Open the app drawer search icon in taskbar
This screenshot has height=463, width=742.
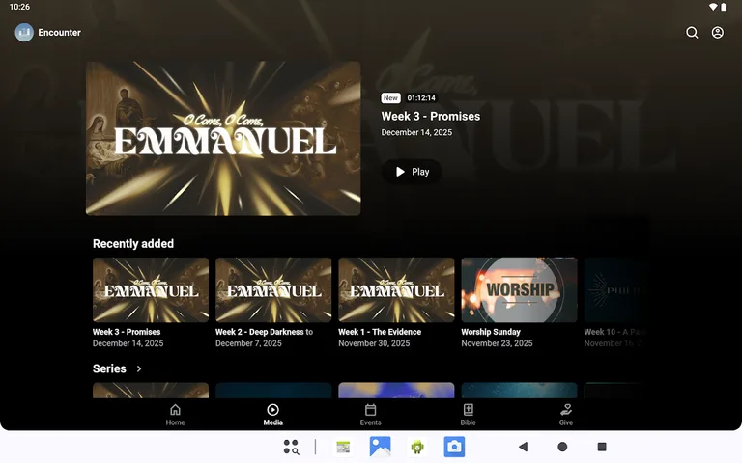pyautogui.click(x=291, y=447)
